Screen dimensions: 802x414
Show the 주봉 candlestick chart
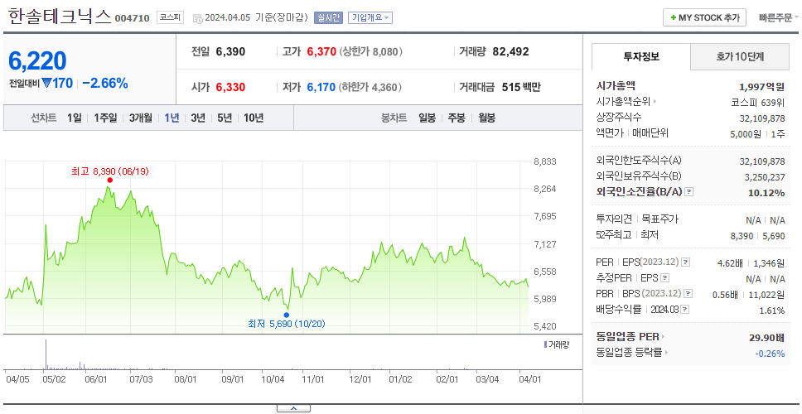[457, 118]
